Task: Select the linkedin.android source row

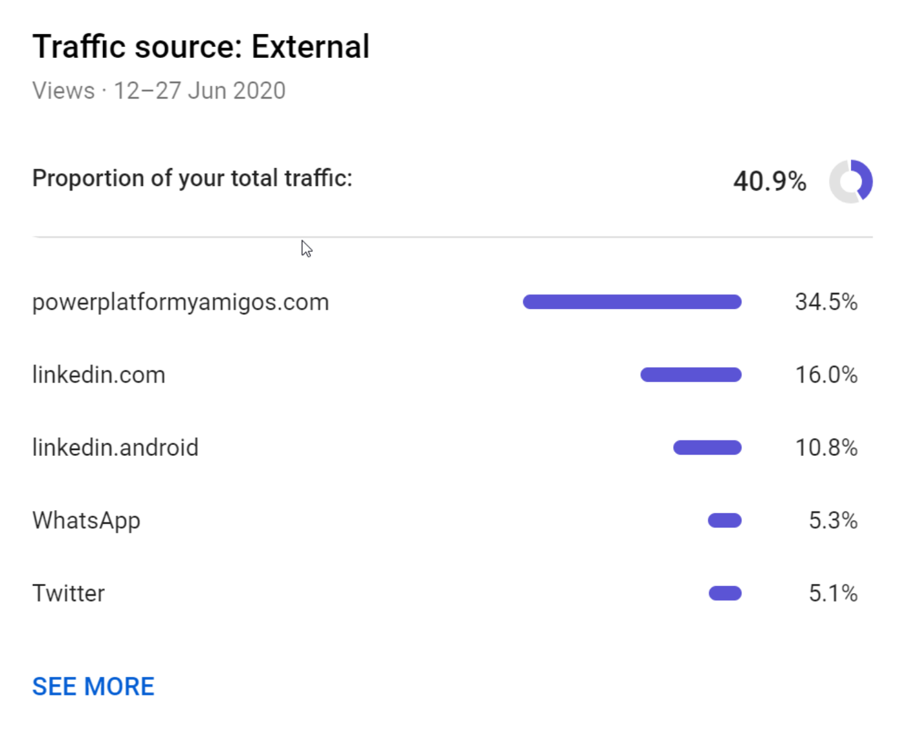Action: [445, 448]
